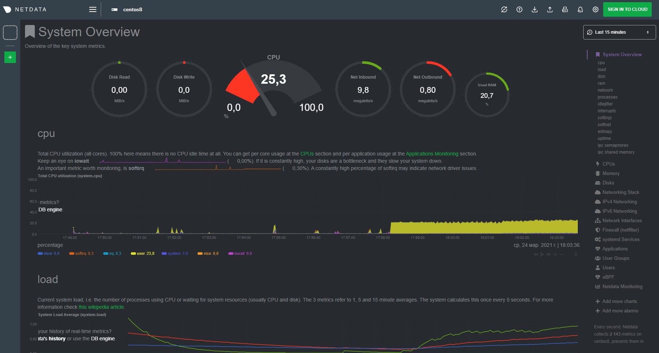Select the load item under System Overview
This screenshot has height=353, width=659.
pyautogui.click(x=602, y=70)
